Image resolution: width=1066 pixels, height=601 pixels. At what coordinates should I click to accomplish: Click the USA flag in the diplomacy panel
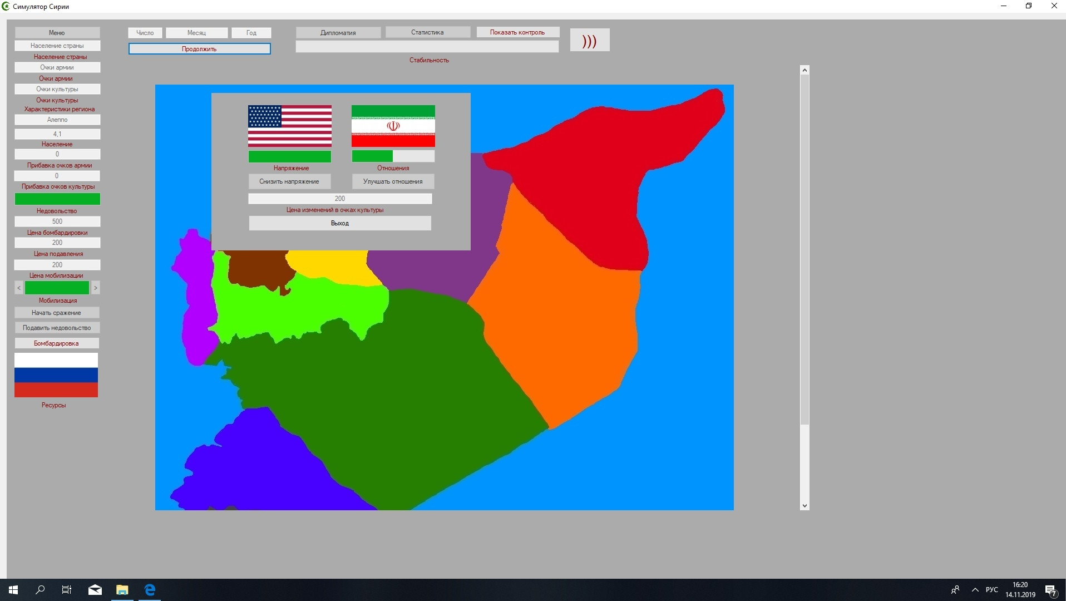pos(290,126)
